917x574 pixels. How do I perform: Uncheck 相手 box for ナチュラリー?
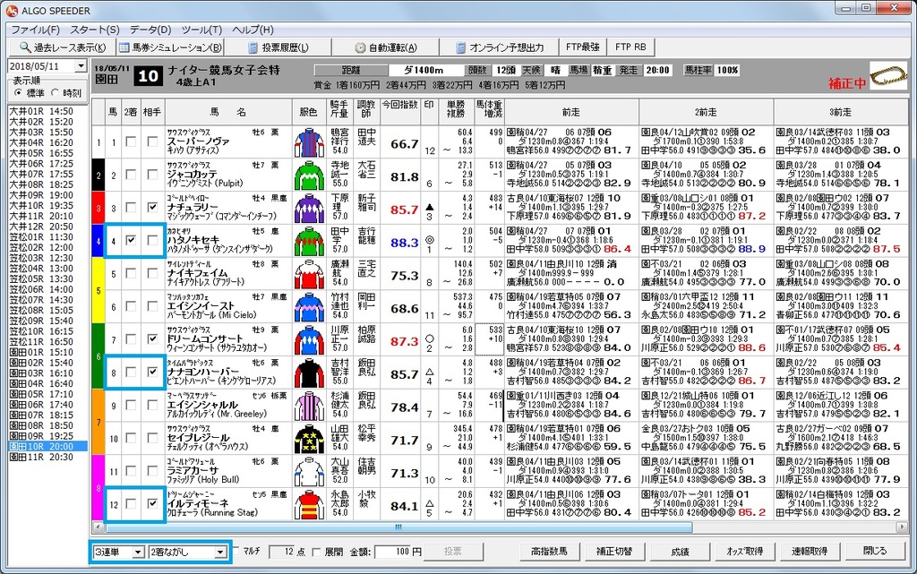(152, 208)
